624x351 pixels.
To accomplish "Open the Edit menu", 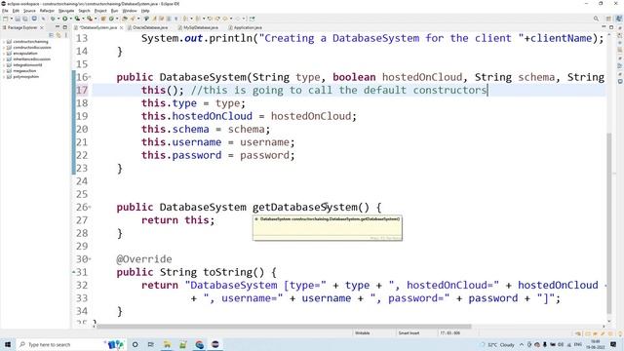I will click(x=16, y=11).
